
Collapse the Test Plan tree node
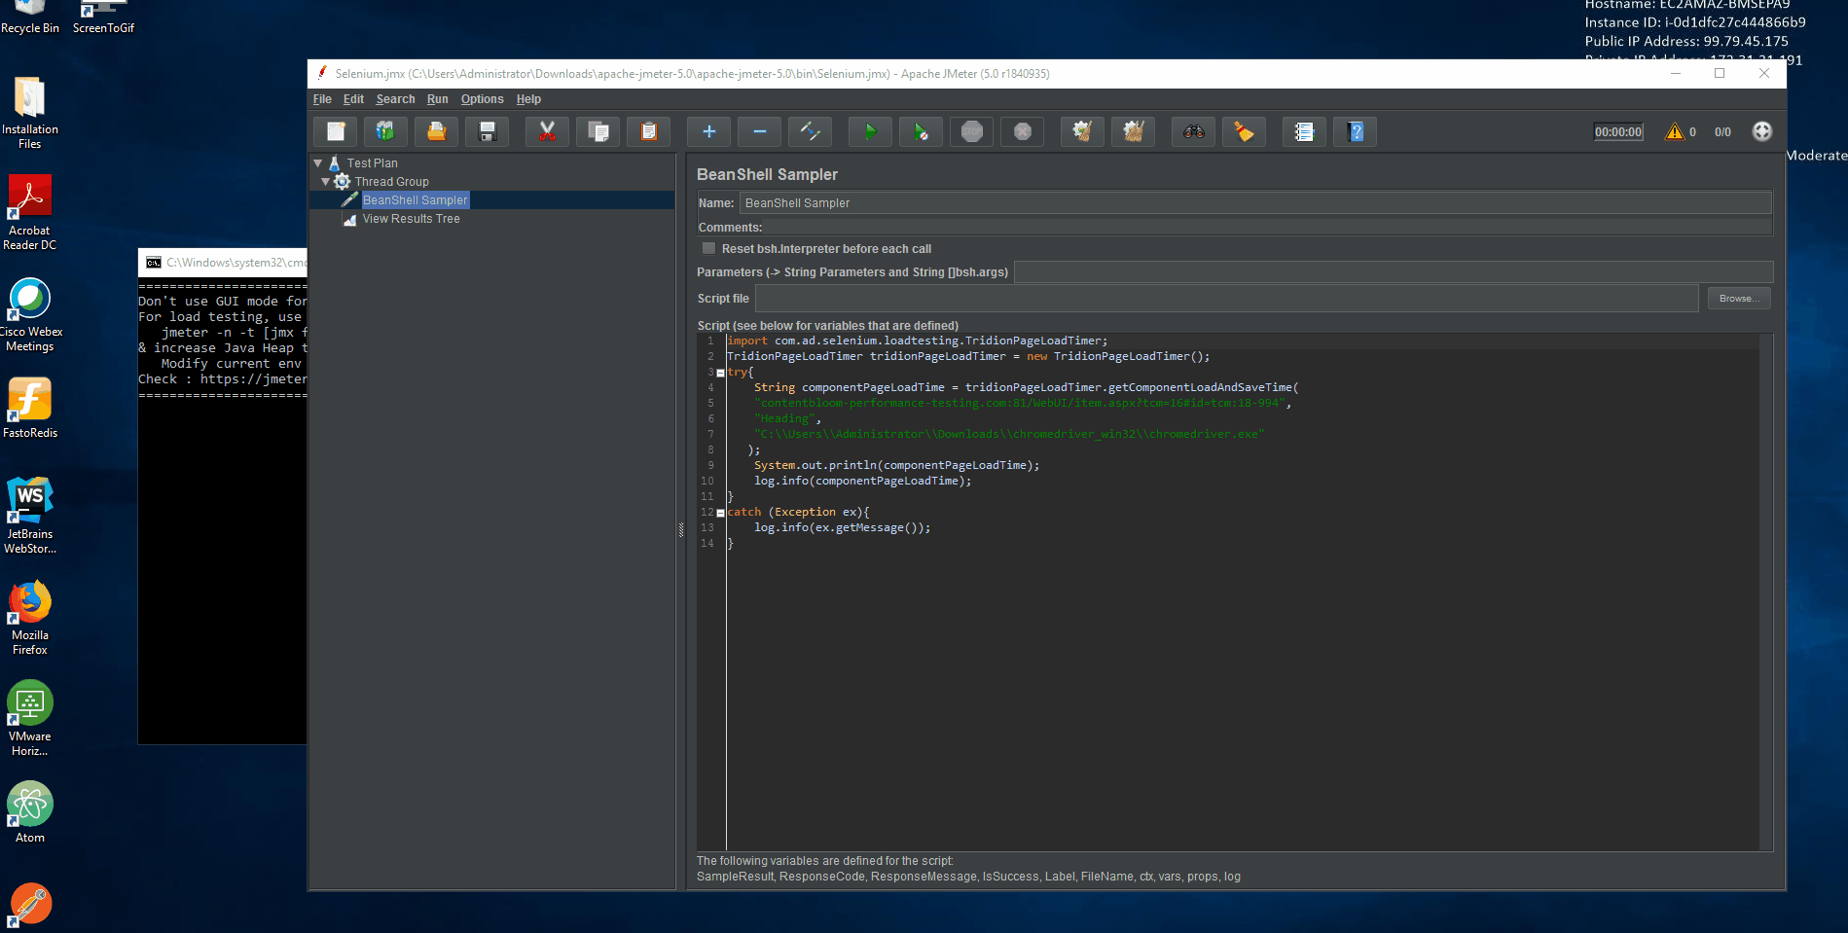317,162
